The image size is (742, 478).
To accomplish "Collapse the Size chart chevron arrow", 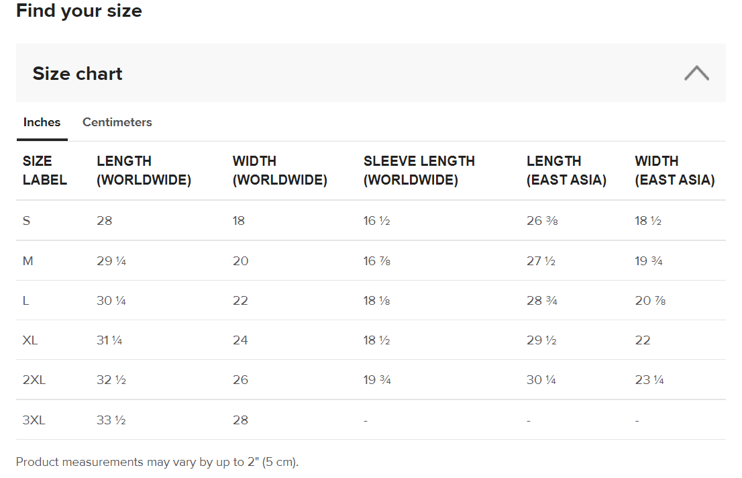I will (x=696, y=73).
